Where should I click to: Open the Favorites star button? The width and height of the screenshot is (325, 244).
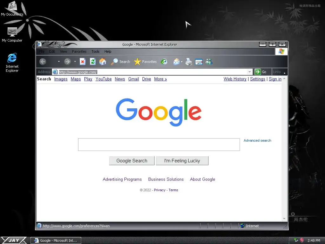pyautogui.click(x=145, y=62)
